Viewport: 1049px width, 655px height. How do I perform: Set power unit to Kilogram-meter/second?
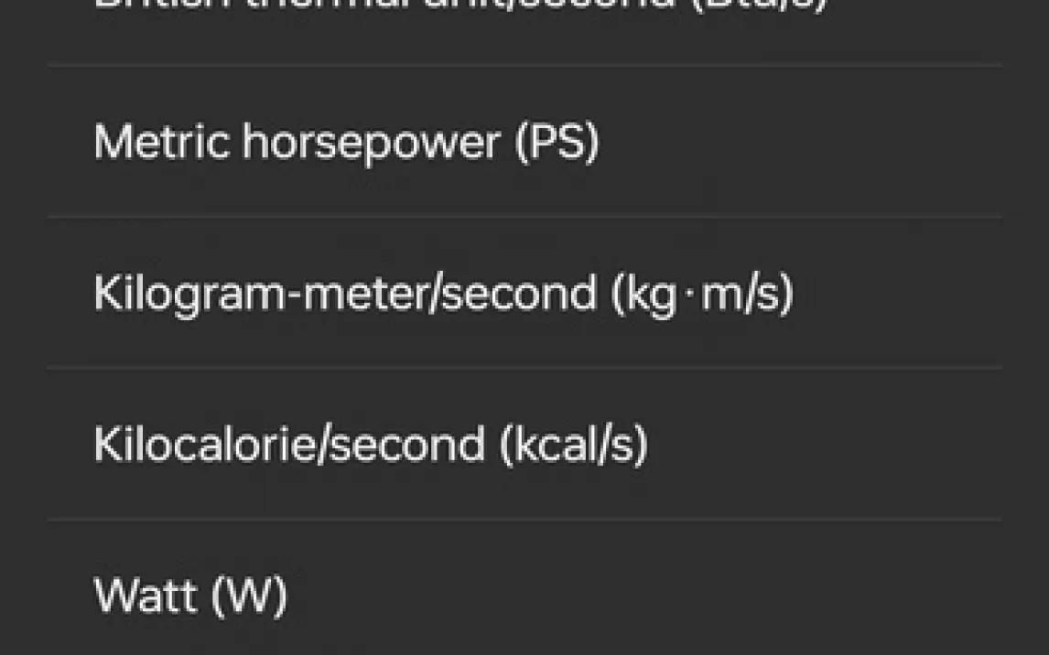point(443,294)
